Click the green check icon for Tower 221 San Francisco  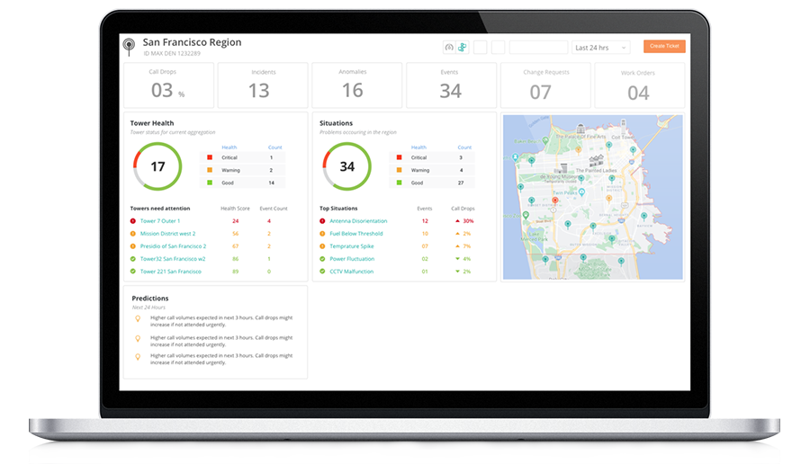(x=133, y=272)
